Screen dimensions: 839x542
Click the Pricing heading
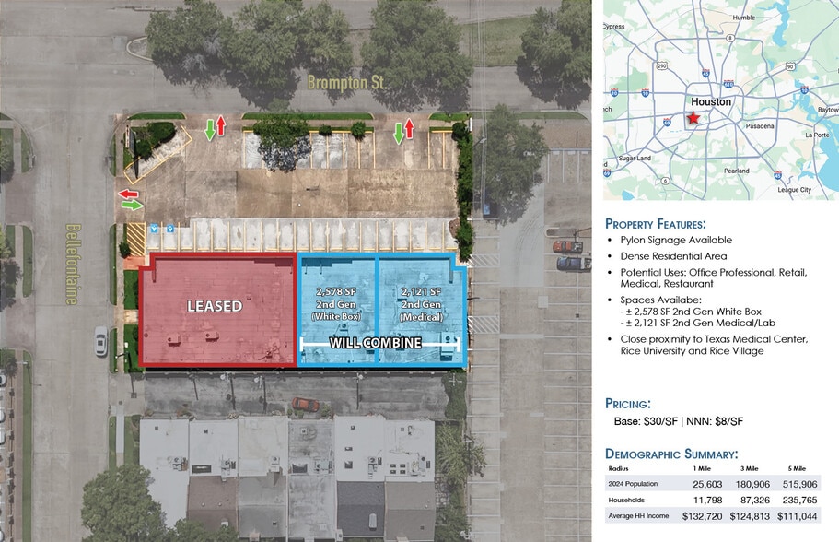point(634,404)
